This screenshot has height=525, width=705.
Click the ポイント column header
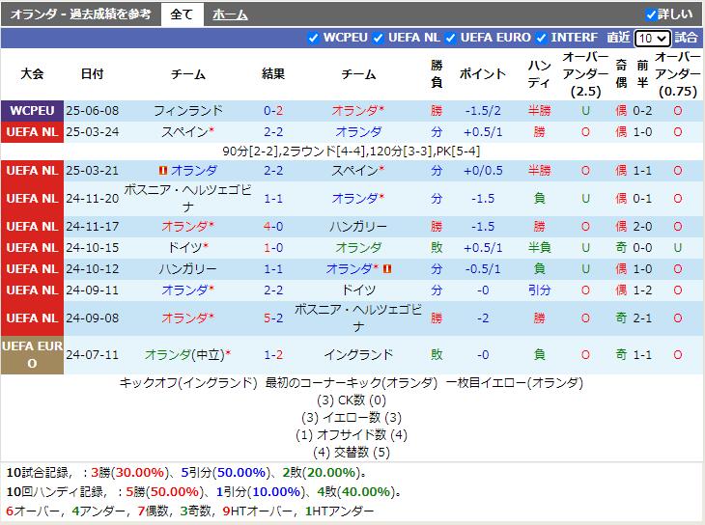[483, 73]
